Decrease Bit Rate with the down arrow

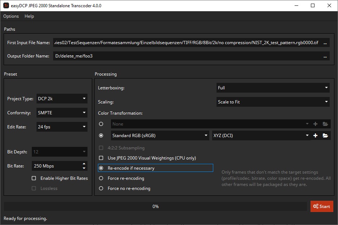pyautogui.click(x=84, y=168)
